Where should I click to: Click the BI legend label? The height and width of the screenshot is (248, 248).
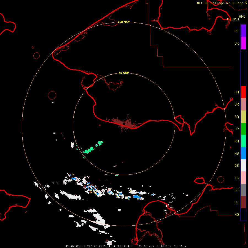[x=236, y=202]
